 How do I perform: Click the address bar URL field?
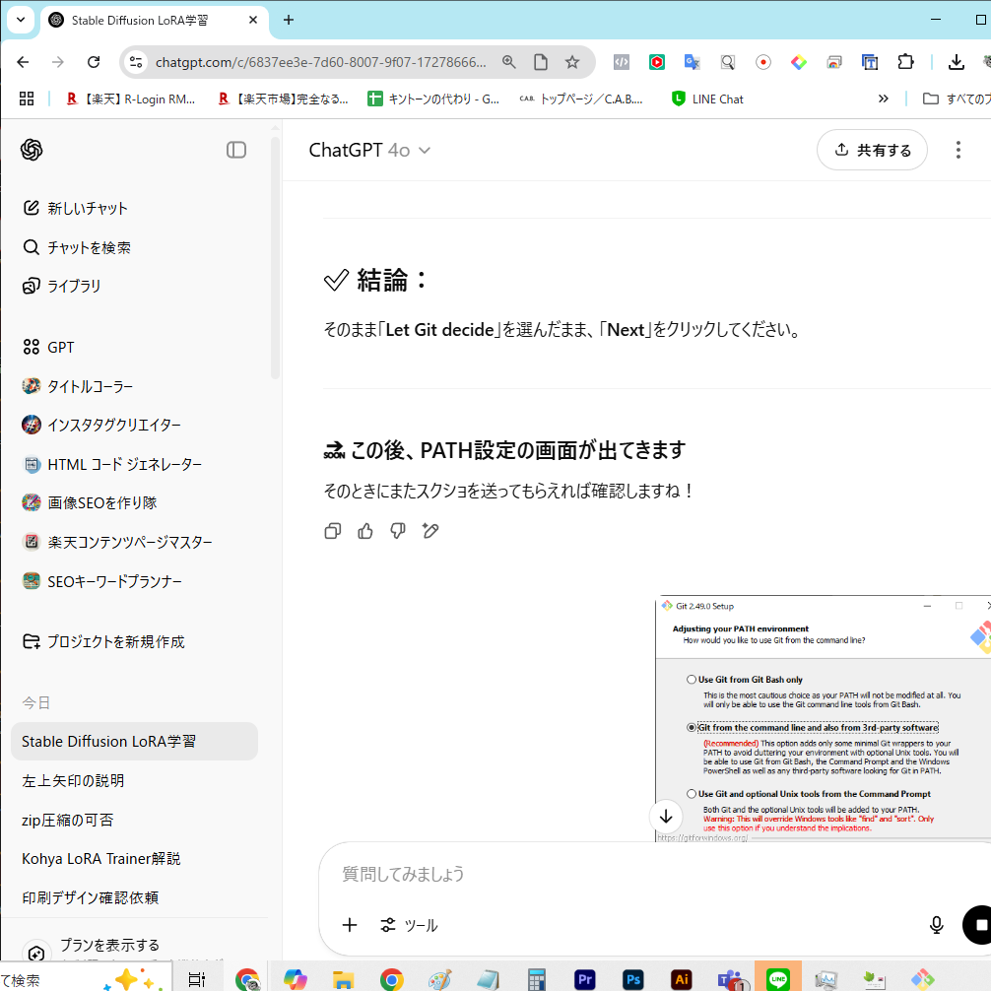point(321,62)
